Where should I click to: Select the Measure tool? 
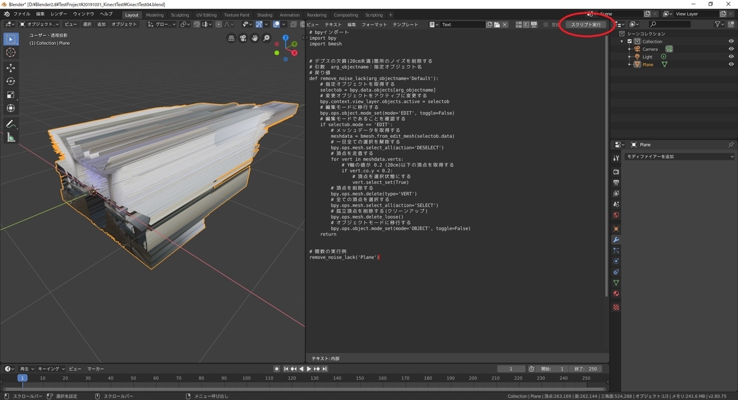[10, 137]
